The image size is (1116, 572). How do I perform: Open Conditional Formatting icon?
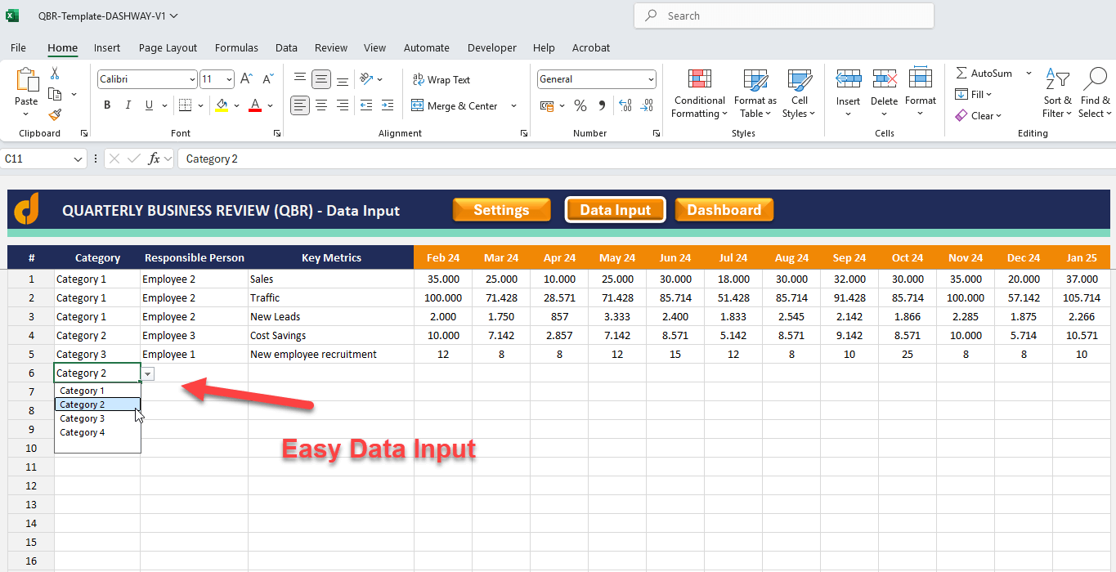(x=699, y=79)
